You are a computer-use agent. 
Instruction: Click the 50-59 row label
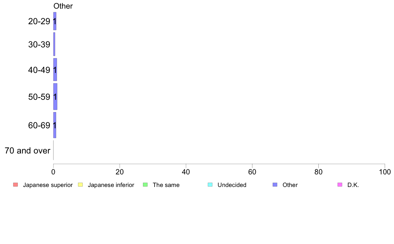click(x=39, y=97)
